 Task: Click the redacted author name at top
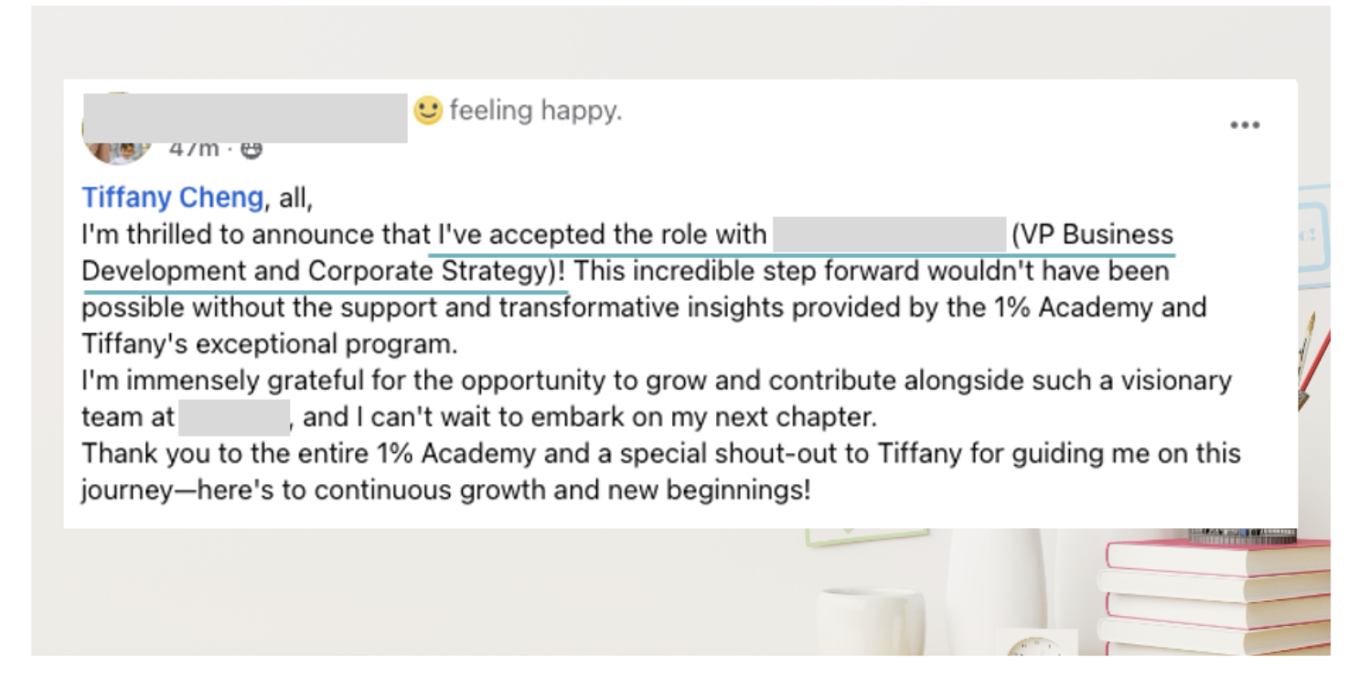[244, 118]
